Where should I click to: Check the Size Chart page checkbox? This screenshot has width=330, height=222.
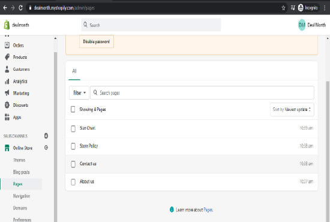[73, 128]
